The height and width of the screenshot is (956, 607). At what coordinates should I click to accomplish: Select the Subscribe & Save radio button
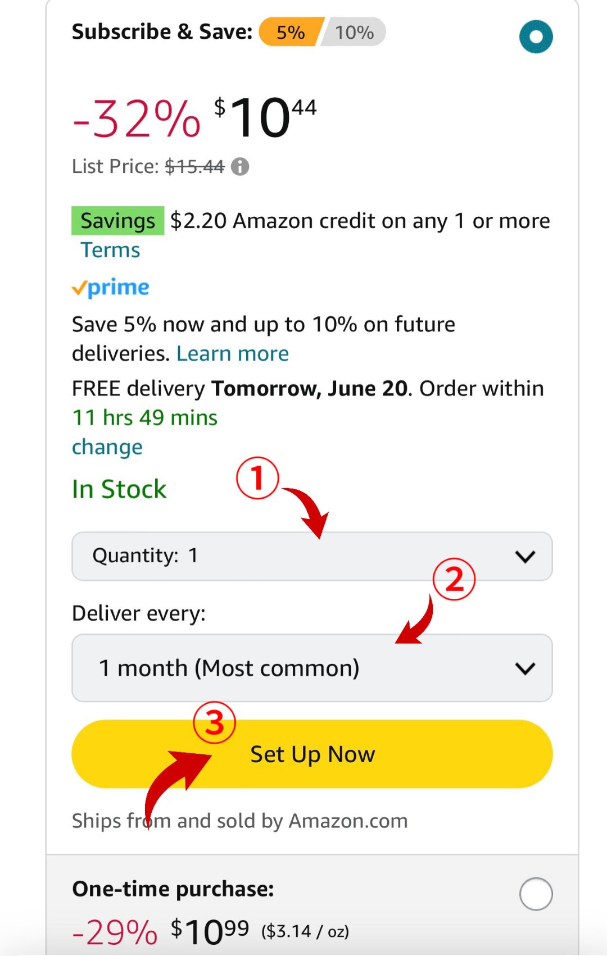536,37
